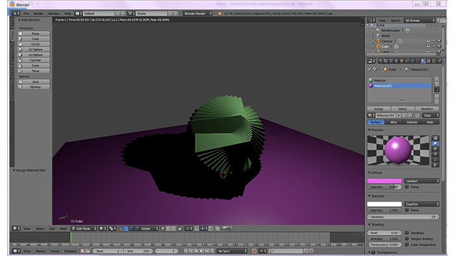
Task: Click the Deselect button
Action: (427, 108)
